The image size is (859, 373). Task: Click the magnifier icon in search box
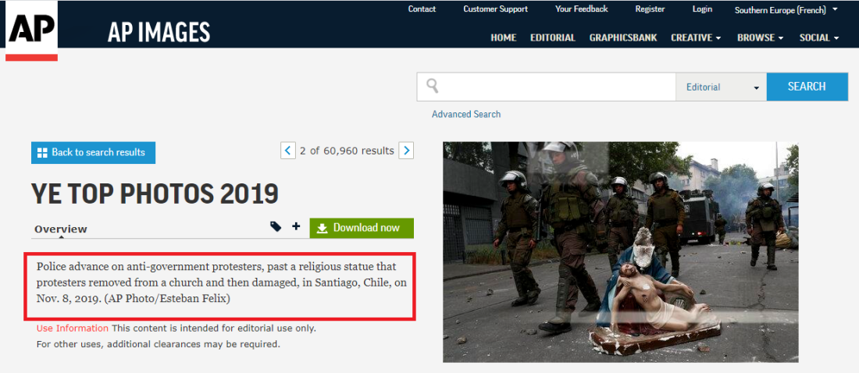[433, 85]
